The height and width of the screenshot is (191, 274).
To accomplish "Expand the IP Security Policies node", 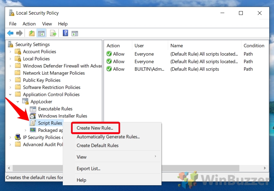I will pyautogui.click(x=10, y=138).
